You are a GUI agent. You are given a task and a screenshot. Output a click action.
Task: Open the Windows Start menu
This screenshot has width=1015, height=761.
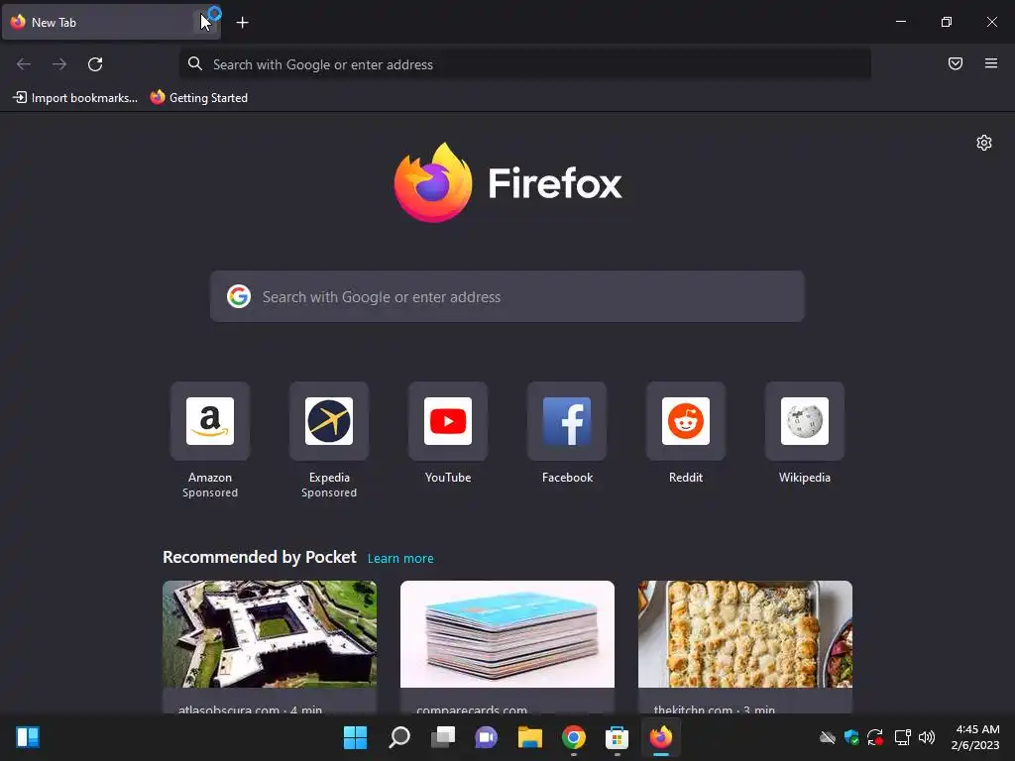[356, 737]
